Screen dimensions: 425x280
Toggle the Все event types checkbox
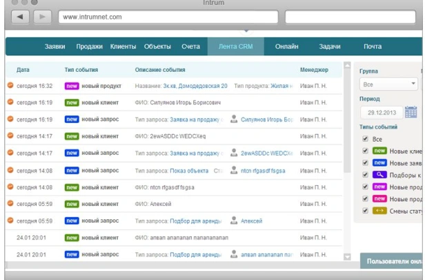point(365,139)
